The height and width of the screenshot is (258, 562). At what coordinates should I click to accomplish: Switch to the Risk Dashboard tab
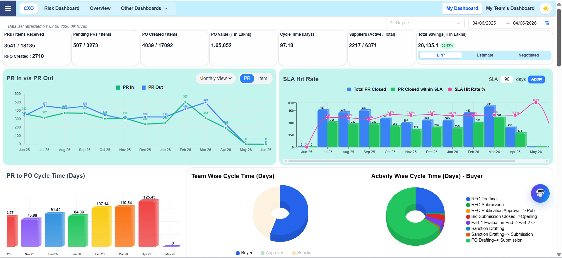pos(62,8)
